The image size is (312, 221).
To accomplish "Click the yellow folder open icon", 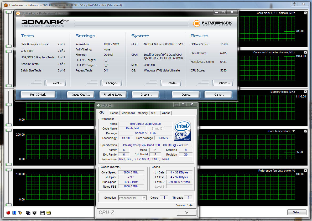I will (x=49, y=213).
